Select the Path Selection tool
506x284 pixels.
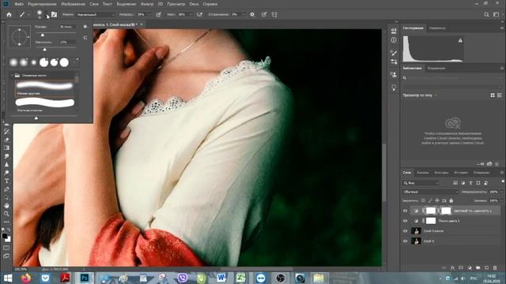[x=6, y=197]
